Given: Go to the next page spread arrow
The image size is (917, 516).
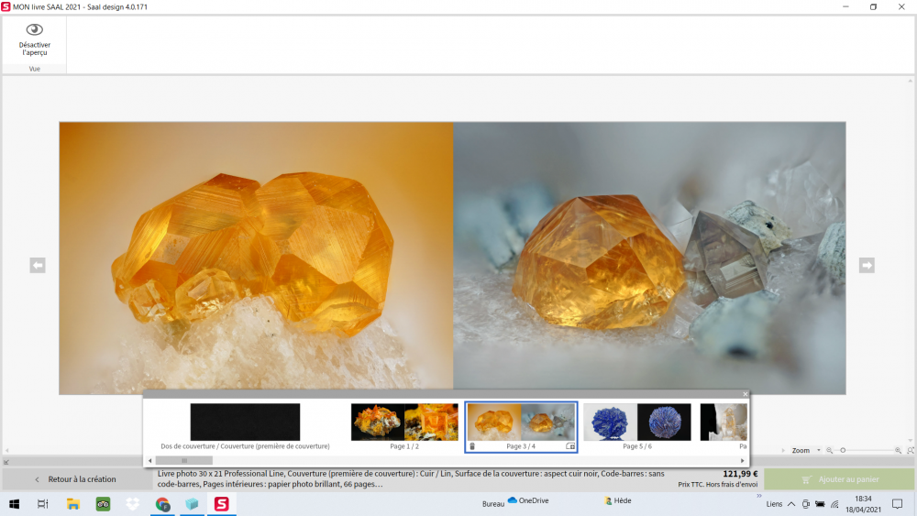Looking at the screenshot, I should tap(867, 266).
